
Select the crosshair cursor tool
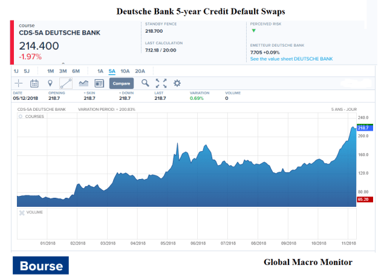(x=19, y=83)
